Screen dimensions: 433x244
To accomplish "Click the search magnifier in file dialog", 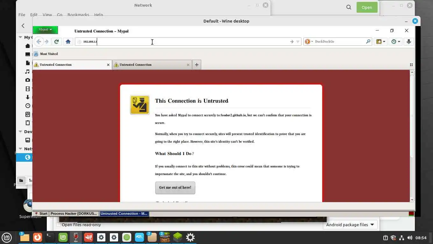I will (x=349, y=7).
